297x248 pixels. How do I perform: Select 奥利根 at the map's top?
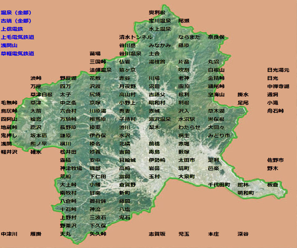coord(157,13)
